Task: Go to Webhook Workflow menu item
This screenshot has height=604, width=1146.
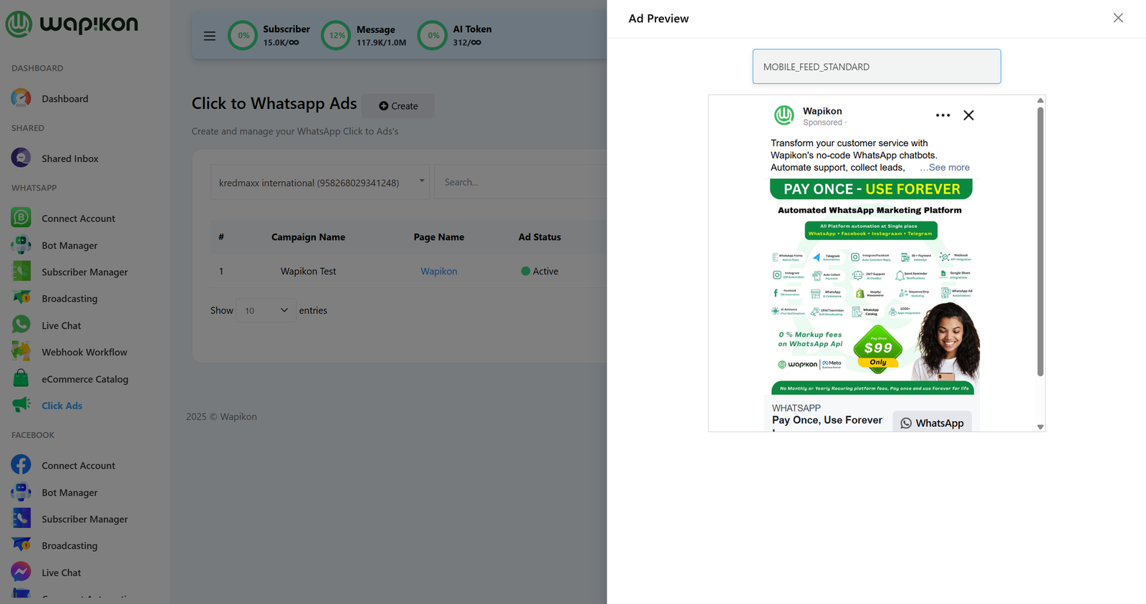Action: click(x=85, y=352)
